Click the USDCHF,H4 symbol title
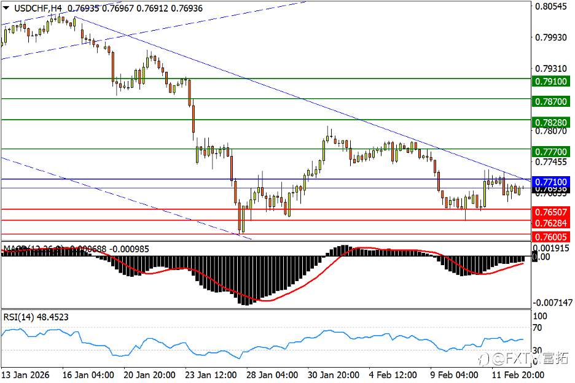 (x=38, y=8)
